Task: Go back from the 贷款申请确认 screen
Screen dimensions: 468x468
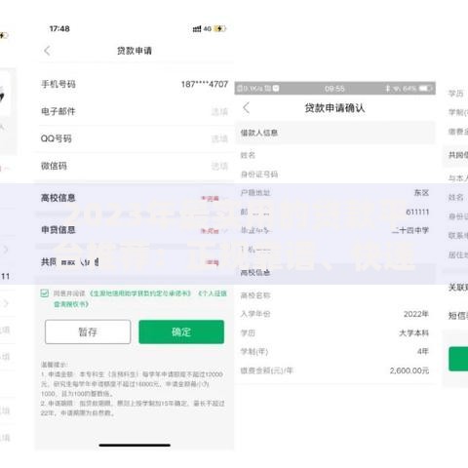Action: [247, 108]
